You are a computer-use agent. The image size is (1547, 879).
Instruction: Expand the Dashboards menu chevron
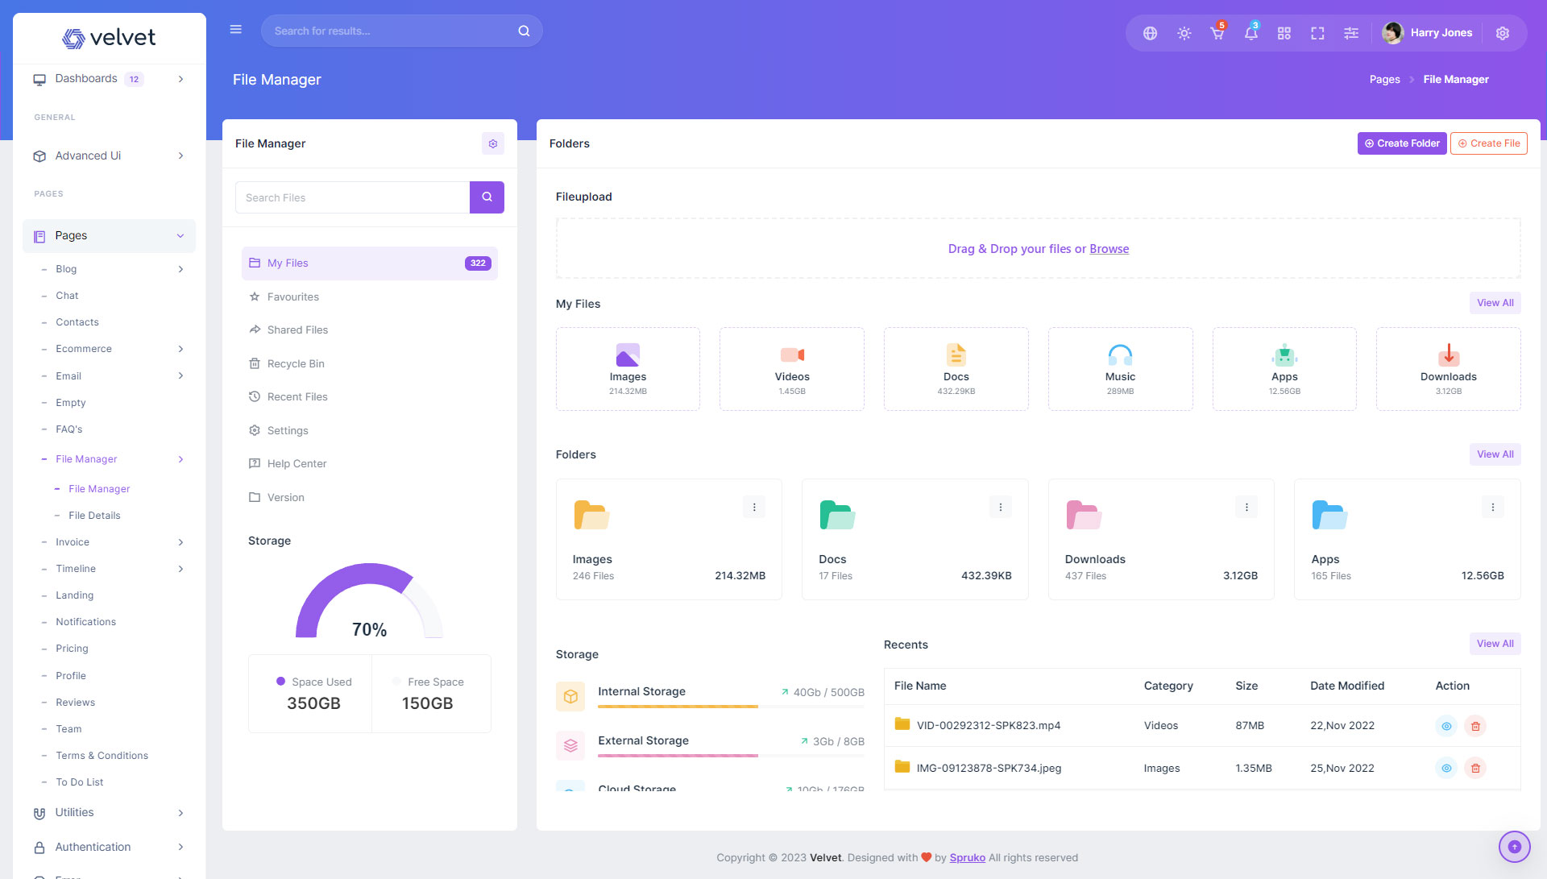coord(180,79)
